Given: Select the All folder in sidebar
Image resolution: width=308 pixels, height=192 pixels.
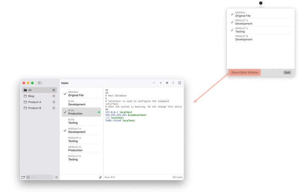Looking at the screenshot, I should point(40,90).
